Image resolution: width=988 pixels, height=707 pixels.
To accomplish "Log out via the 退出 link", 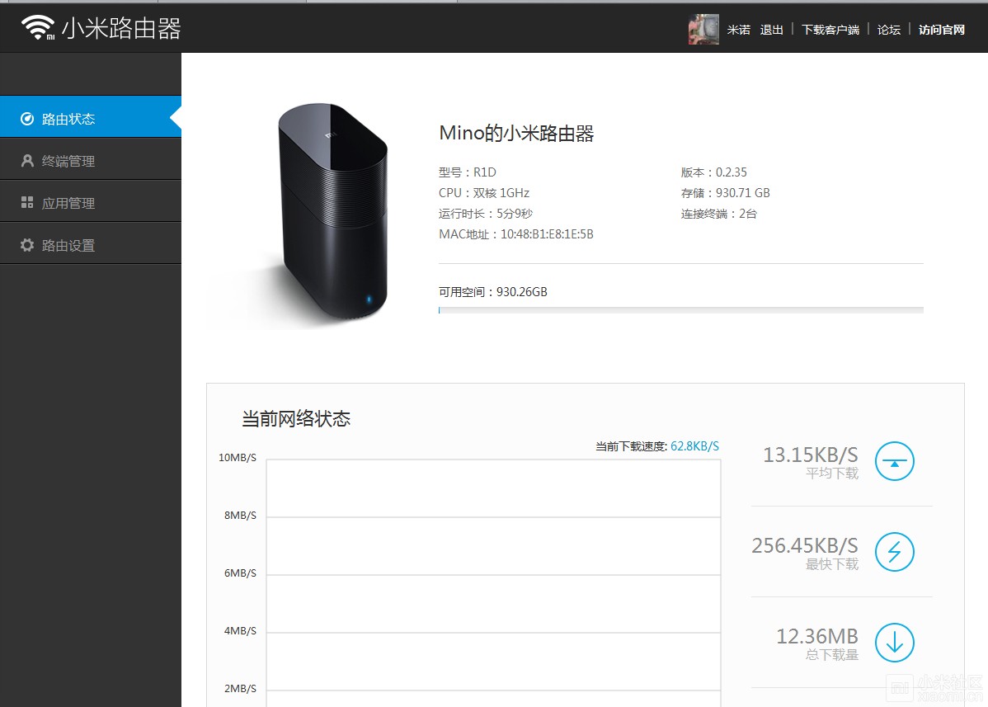I will click(770, 30).
